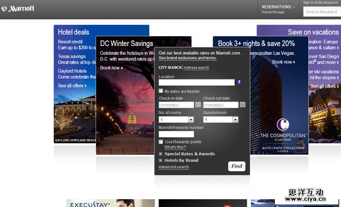This screenshot has width=341, height=207.
Task: Open the Reservations menu in header
Action: pos(278,7)
